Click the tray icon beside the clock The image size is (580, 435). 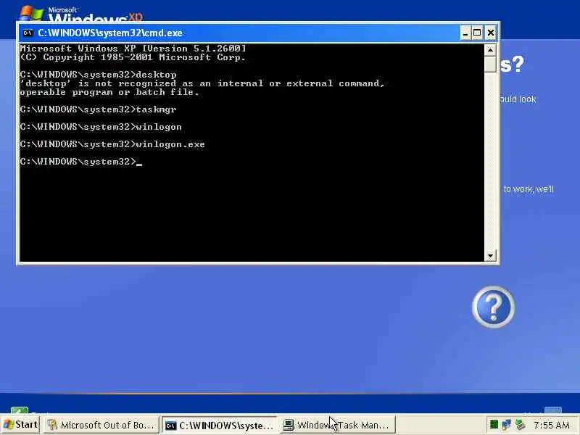[520, 425]
